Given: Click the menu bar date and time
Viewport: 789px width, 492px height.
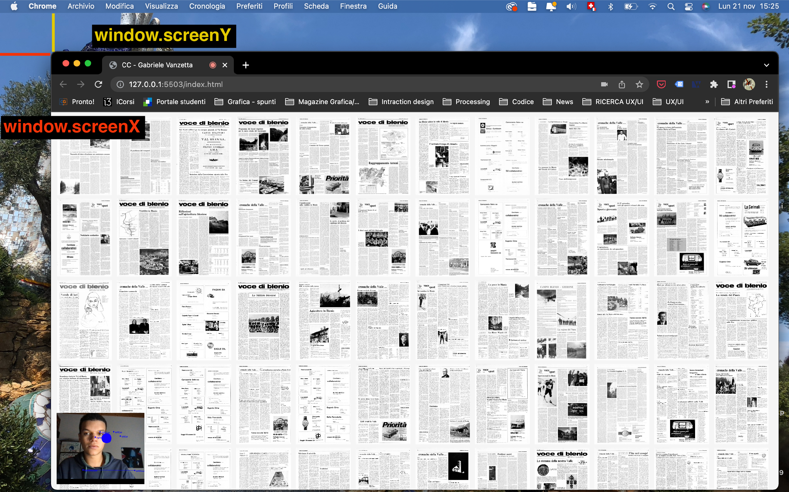Looking at the screenshot, I should click(x=748, y=6).
